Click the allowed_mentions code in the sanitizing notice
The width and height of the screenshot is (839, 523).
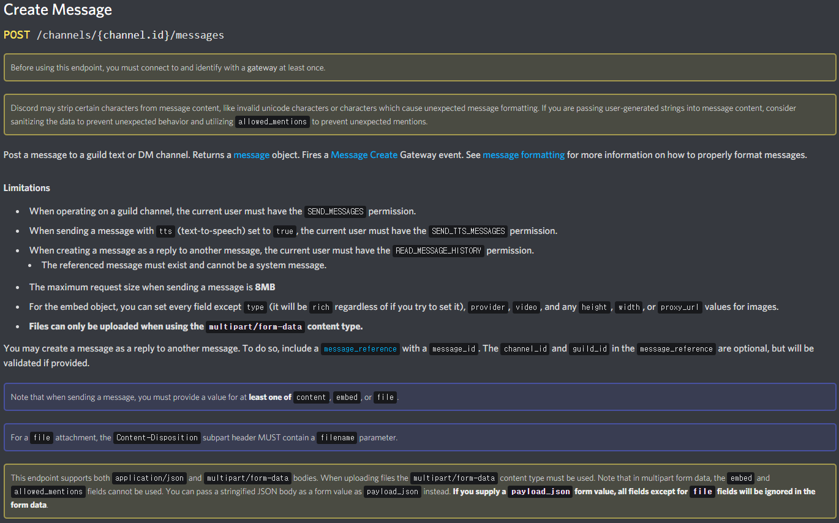pos(273,121)
